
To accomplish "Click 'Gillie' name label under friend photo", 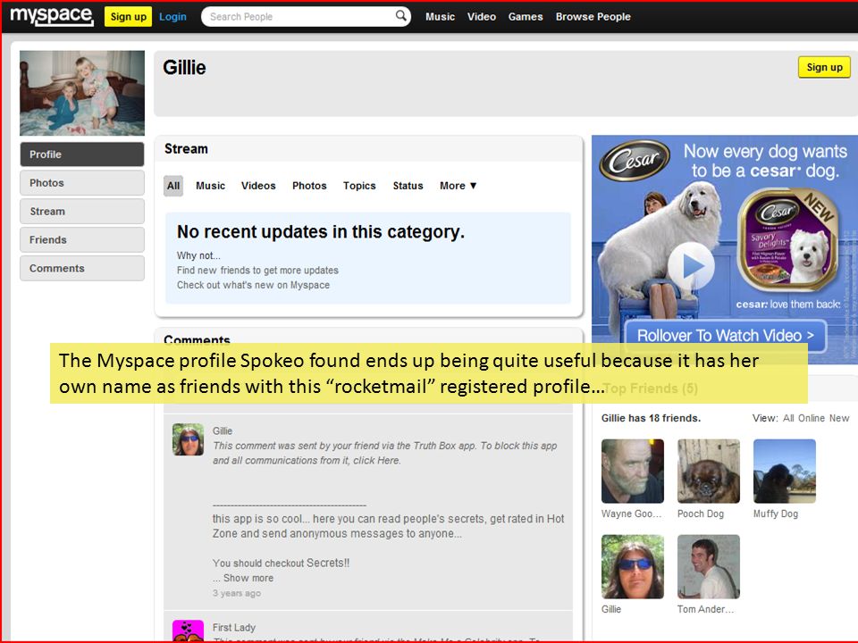I will point(611,609).
